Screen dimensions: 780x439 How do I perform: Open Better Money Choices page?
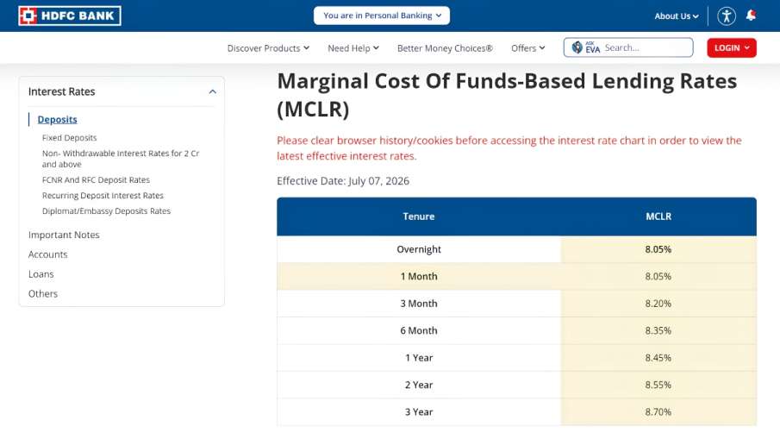coord(445,48)
